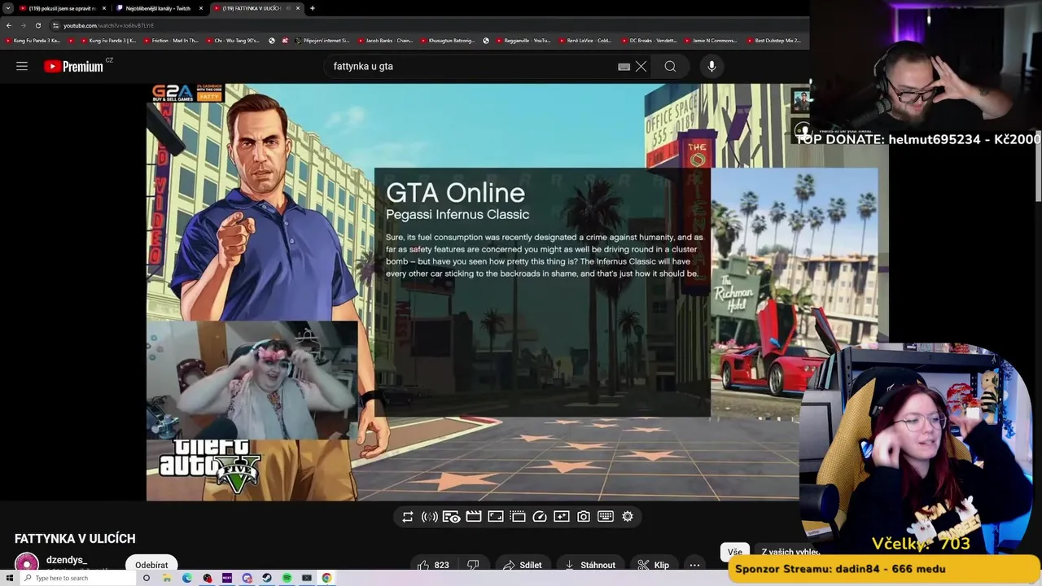Take a screenshot with the camera icon
Screen dimensions: 1042x586
tap(584, 516)
